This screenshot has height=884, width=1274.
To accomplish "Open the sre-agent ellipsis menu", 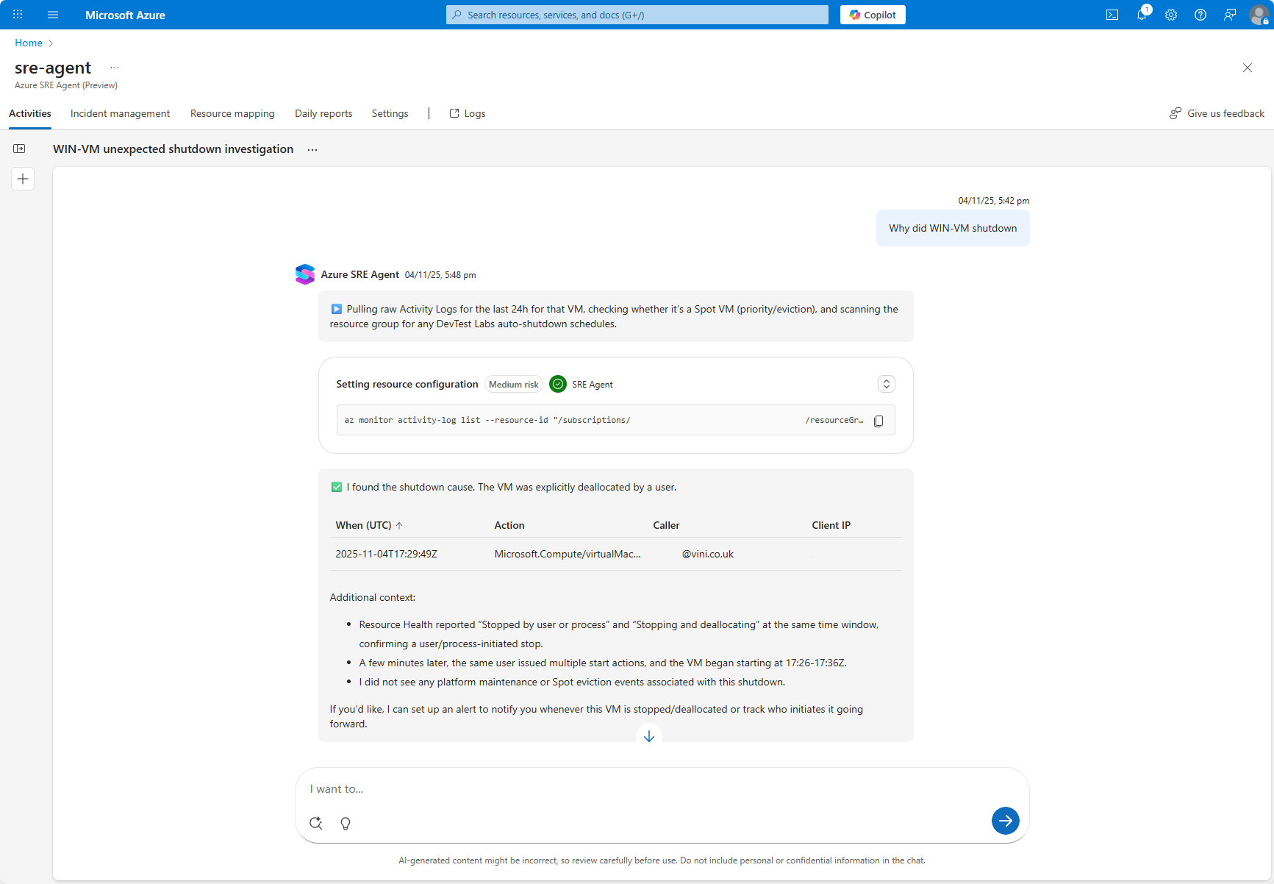I will (115, 68).
